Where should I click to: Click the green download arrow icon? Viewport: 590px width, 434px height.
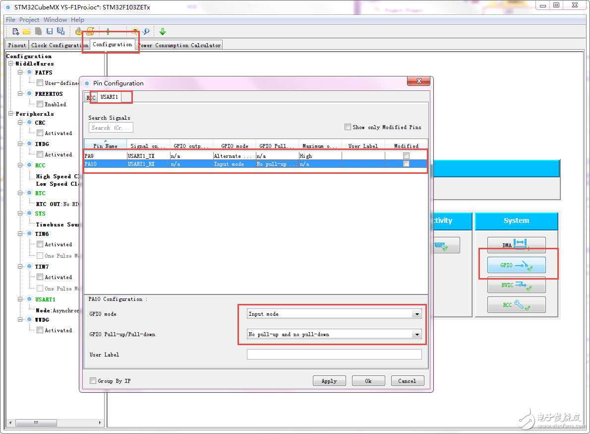pos(163,32)
